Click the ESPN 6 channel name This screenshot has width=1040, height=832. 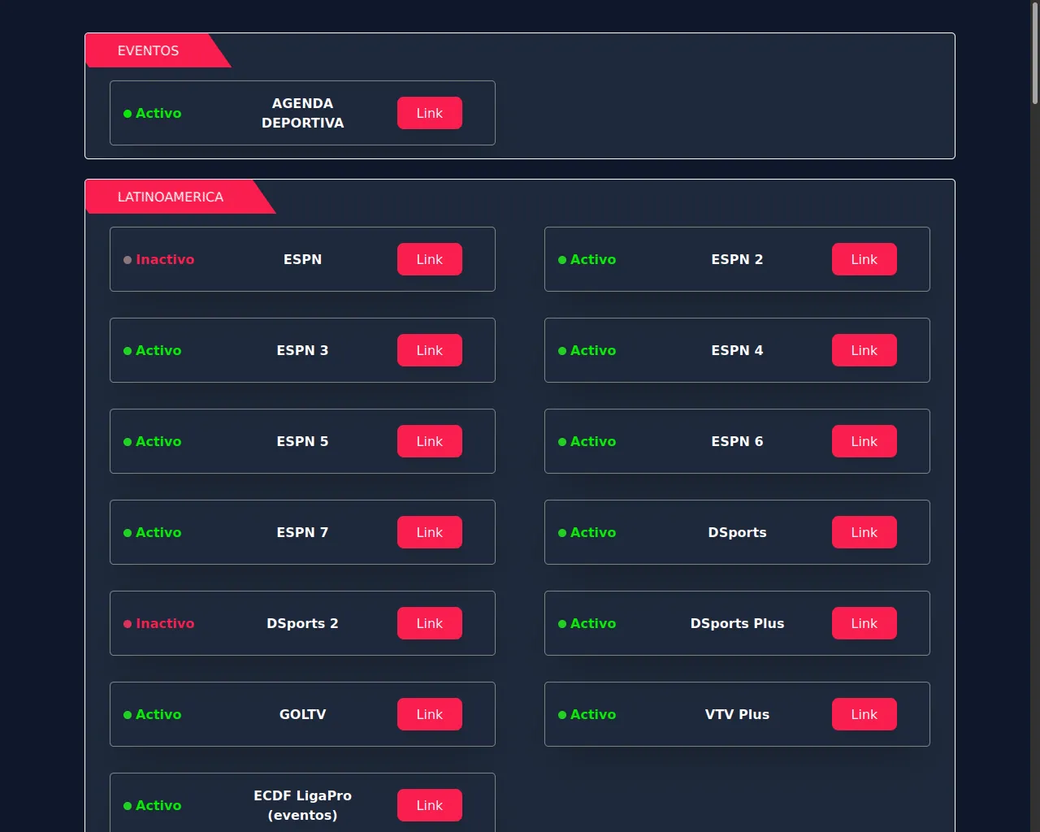click(737, 441)
